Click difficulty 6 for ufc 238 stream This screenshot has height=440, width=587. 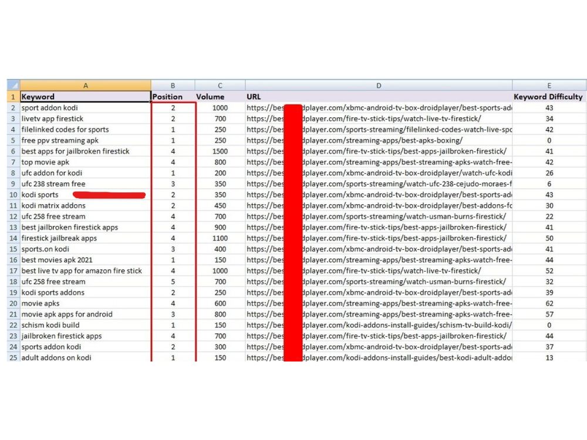pos(549,184)
